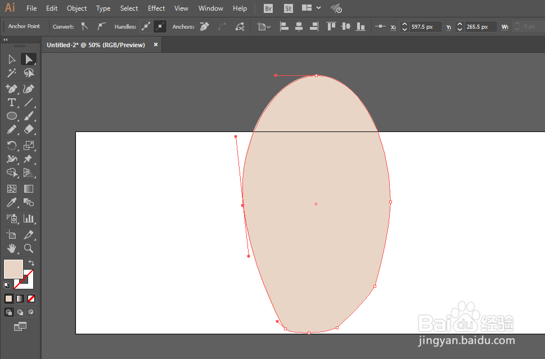Set paint type to None
545x359 pixels.
[31, 298]
